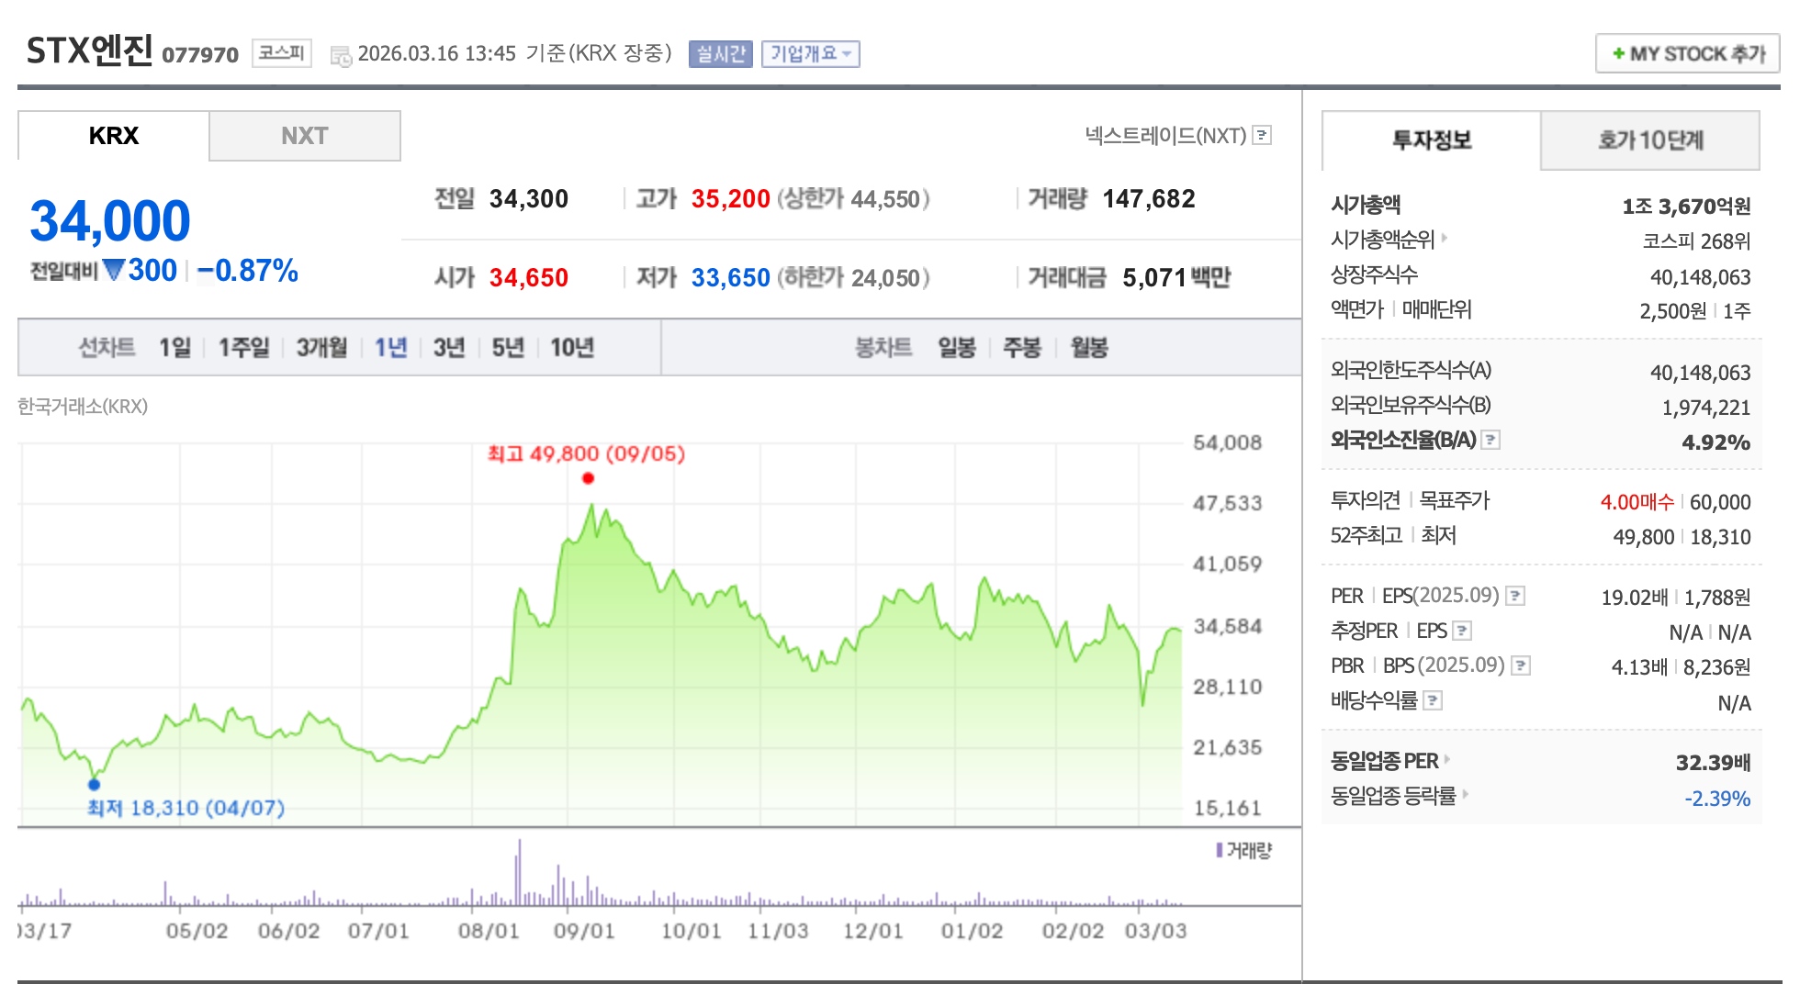Image resolution: width=1811 pixels, height=984 pixels.
Task: Click the 거래량 volume legend
Action: click(x=1243, y=851)
